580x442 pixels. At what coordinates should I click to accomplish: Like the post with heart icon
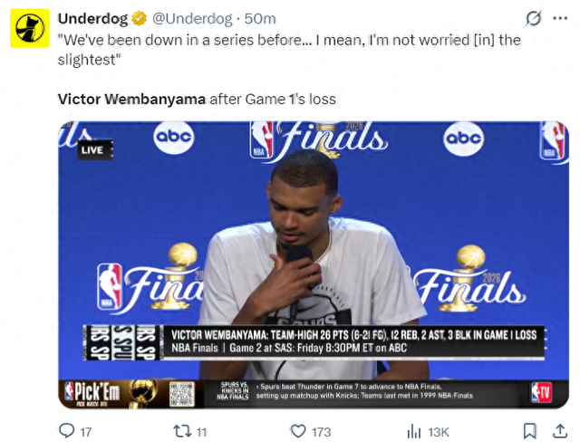tap(298, 431)
